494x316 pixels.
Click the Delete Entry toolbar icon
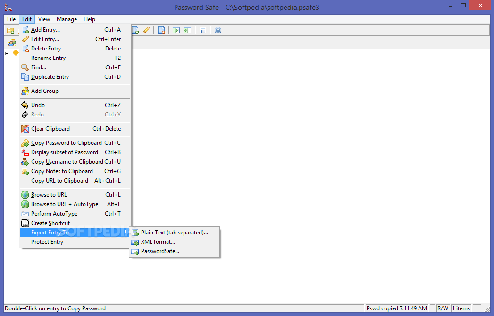point(161,31)
